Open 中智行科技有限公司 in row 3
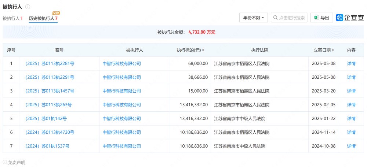Screen dimensions: 367x167 click(x=122, y=91)
